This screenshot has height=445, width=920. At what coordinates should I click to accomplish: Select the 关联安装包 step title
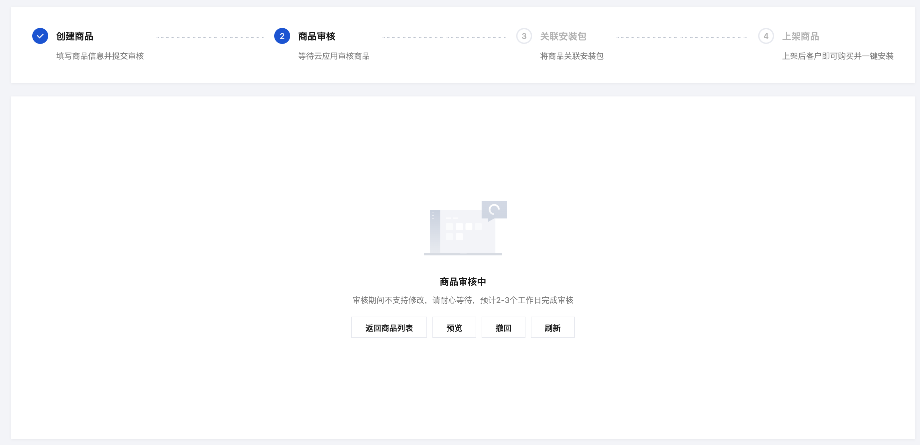563,37
